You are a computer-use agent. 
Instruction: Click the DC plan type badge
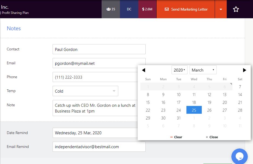coord(129,9)
